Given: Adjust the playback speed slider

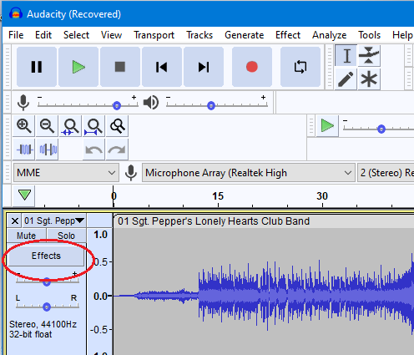Looking at the screenshot, I should click(x=378, y=129).
